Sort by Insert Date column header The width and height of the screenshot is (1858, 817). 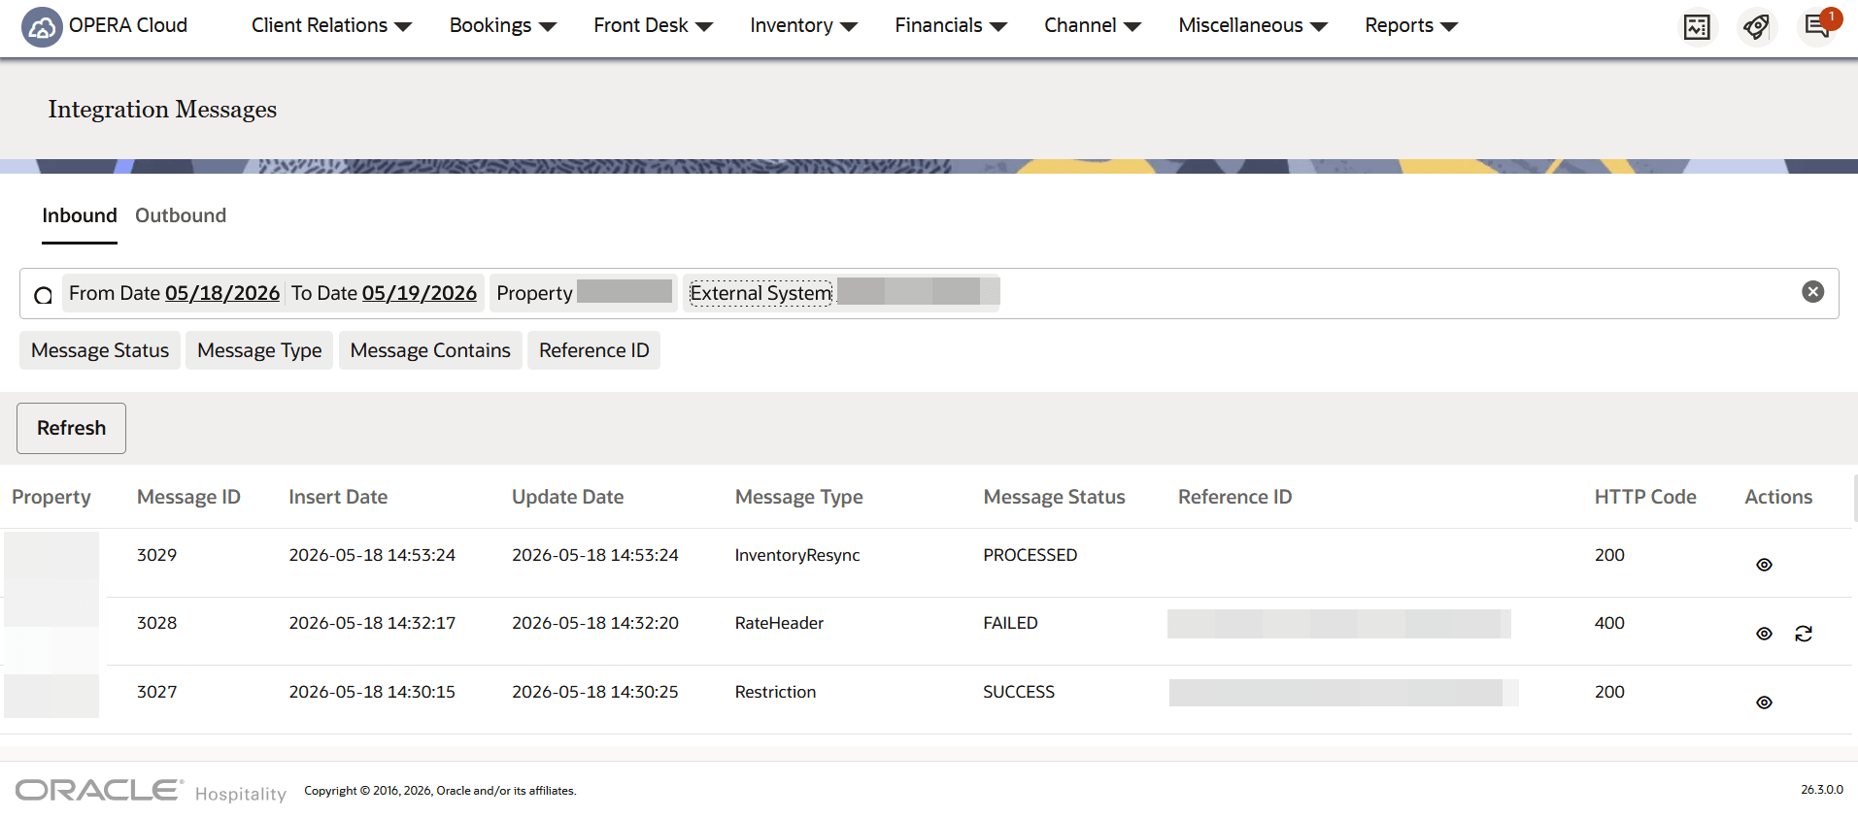(x=338, y=497)
